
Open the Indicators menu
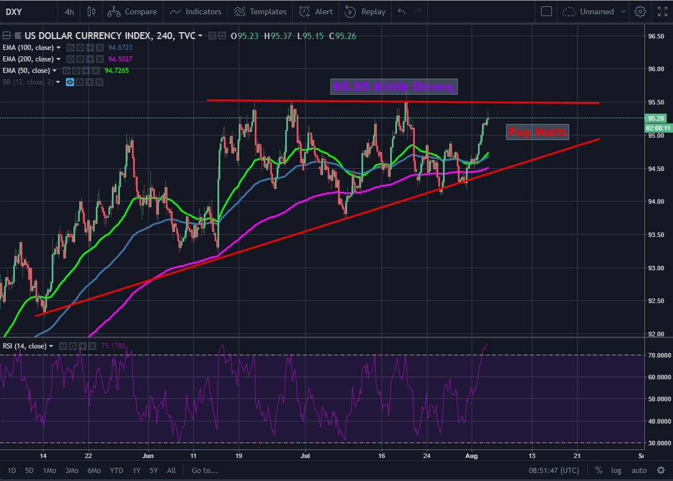point(196,11)
